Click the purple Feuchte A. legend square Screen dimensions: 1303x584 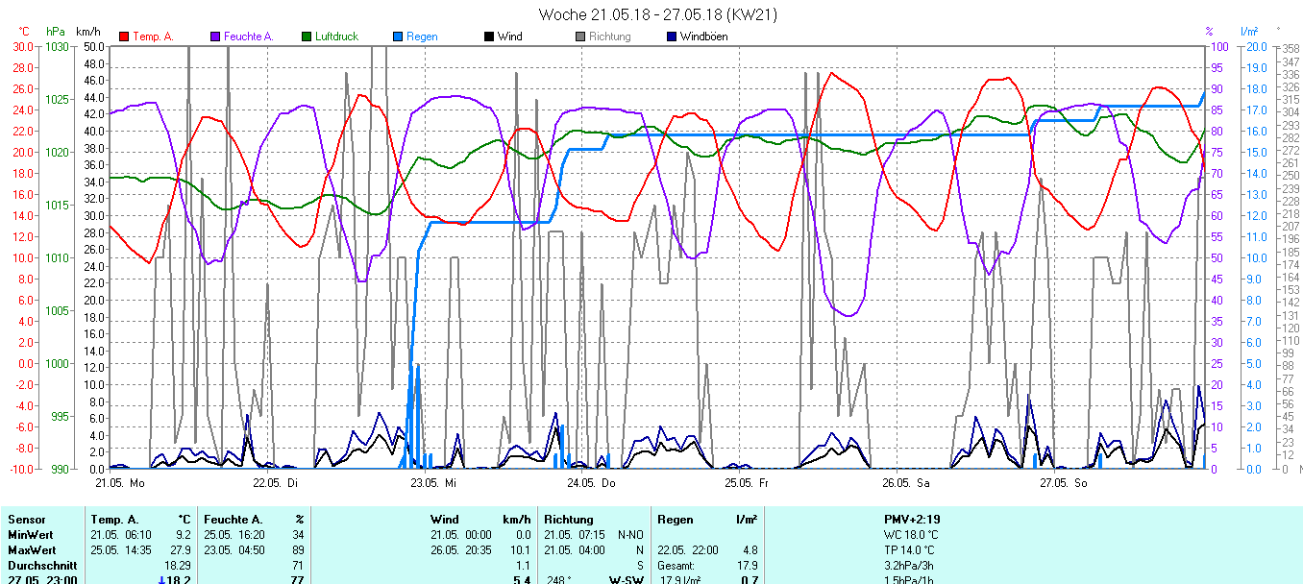[x=215, y=36]
